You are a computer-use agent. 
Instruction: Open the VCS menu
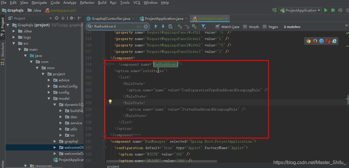[137, 3]
